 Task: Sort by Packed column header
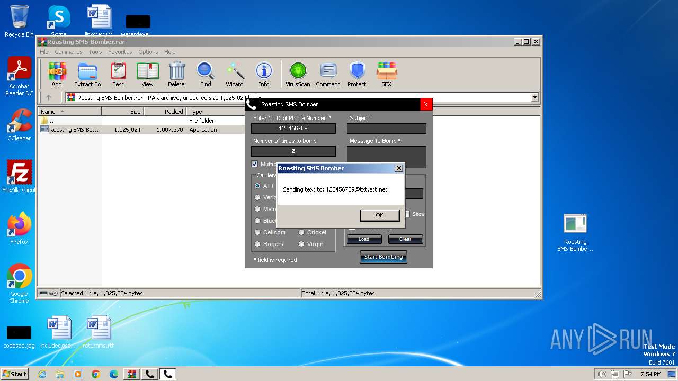pos(165,112)
